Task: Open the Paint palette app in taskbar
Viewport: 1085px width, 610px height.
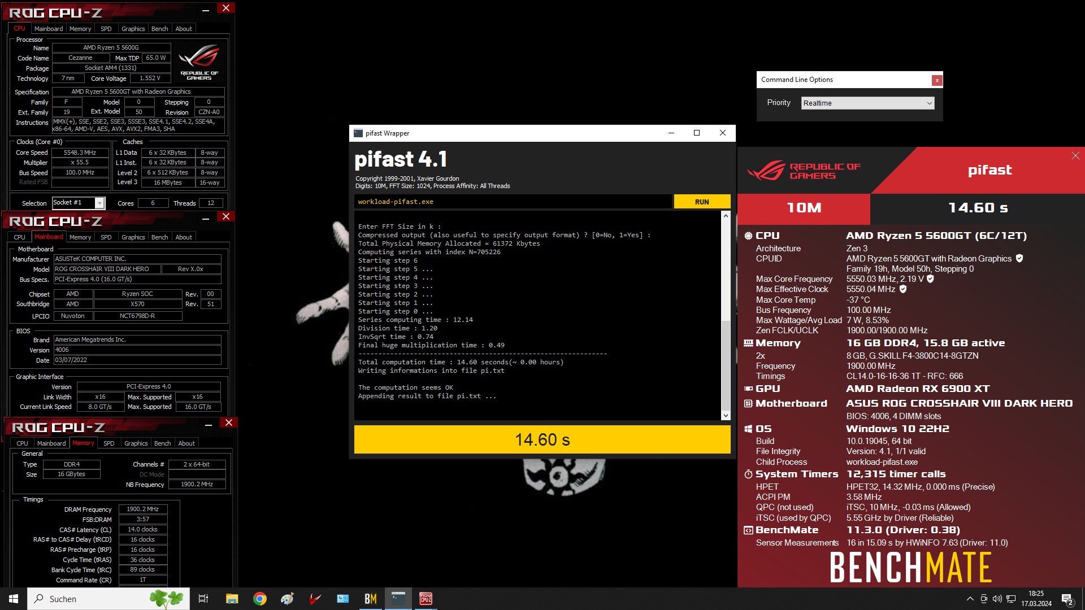Action: tap(287, 599)
